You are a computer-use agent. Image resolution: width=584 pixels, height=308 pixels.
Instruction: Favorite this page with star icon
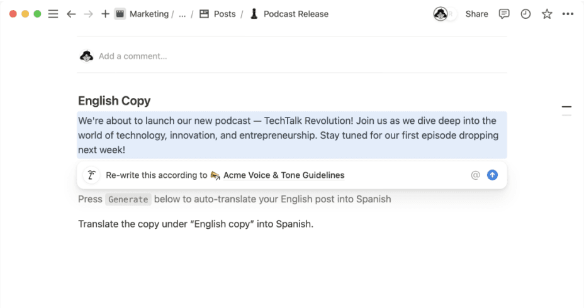tap(547, 14)
